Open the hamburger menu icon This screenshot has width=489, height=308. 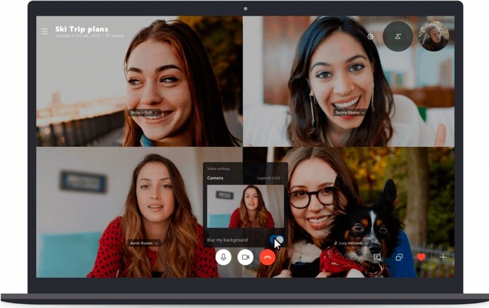pyautogui.click(x=44, y=31)
